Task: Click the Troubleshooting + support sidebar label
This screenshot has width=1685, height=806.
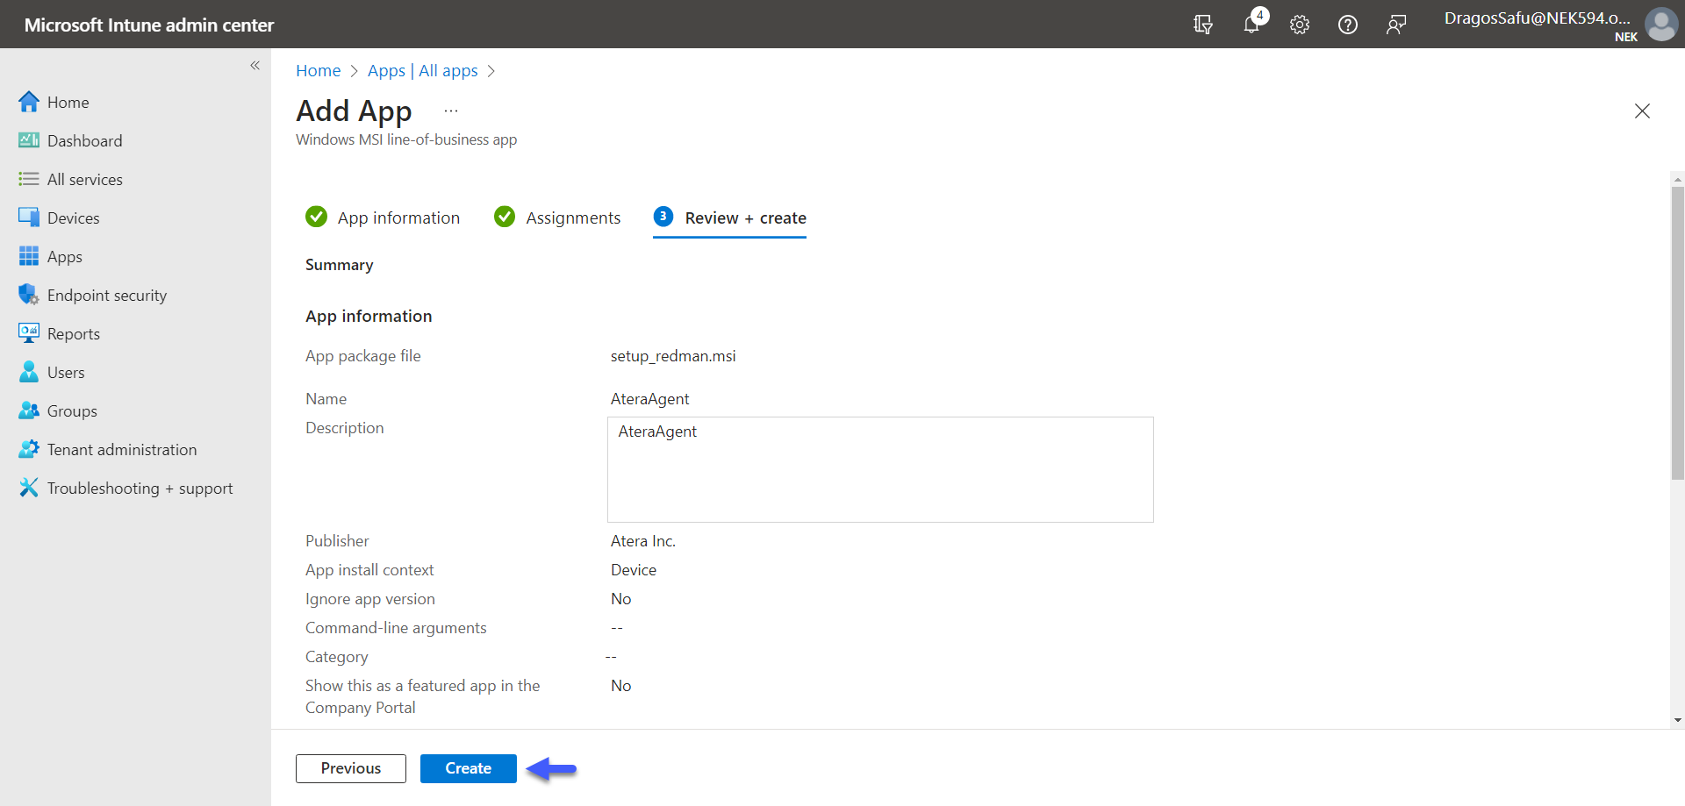Action: (x=140, y=489)
